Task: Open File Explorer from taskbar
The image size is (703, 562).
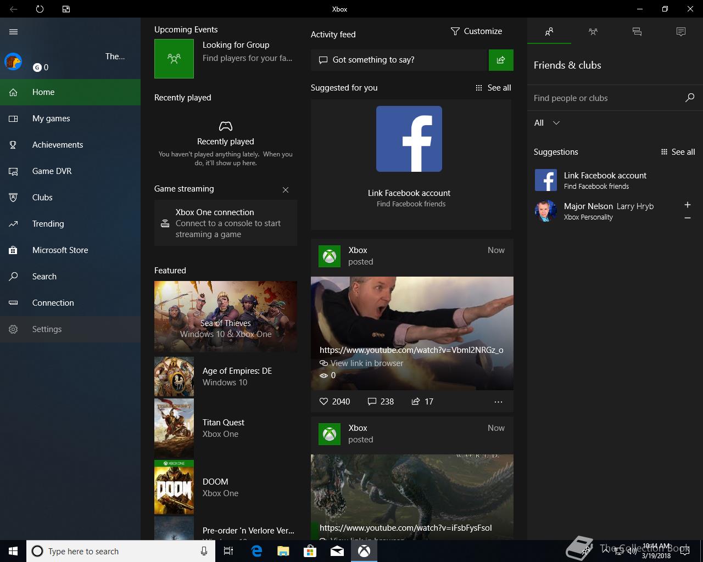Action: pyautogui.click(x=283, y=551)
